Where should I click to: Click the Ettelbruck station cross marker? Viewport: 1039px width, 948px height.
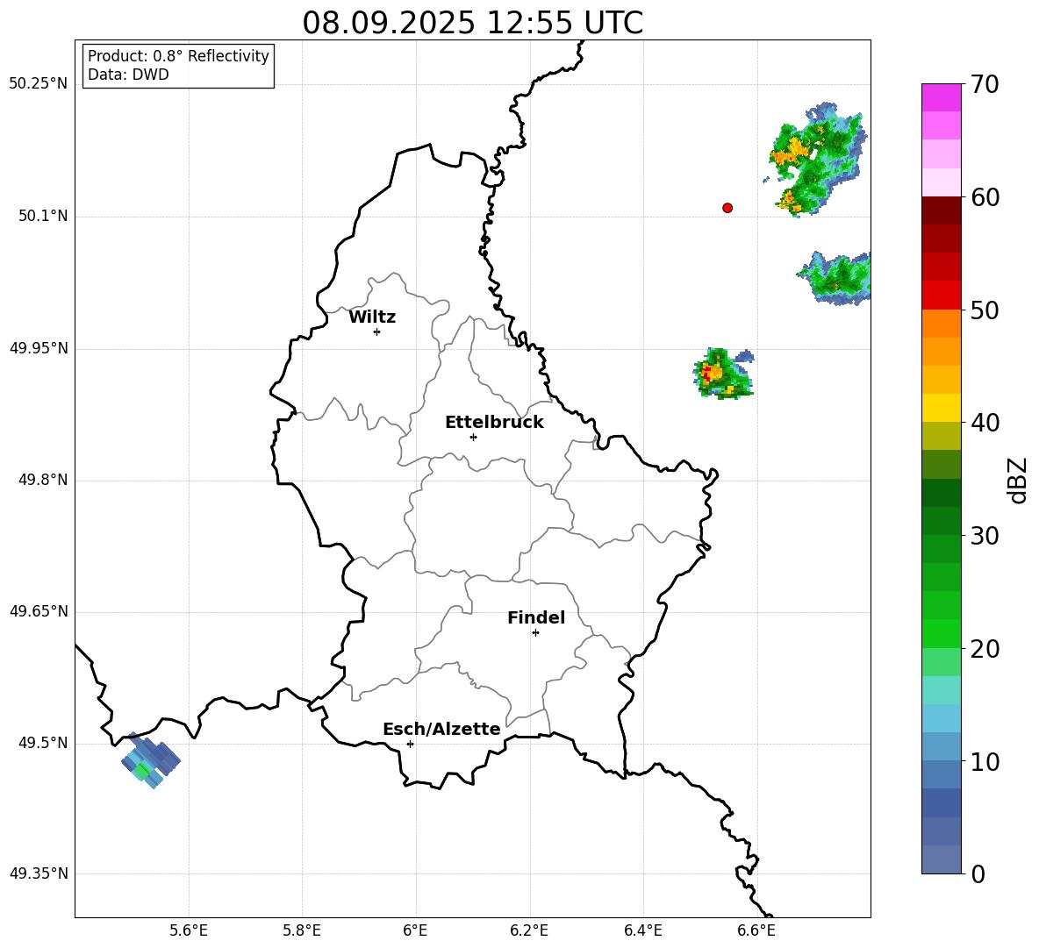click(473, 437)
